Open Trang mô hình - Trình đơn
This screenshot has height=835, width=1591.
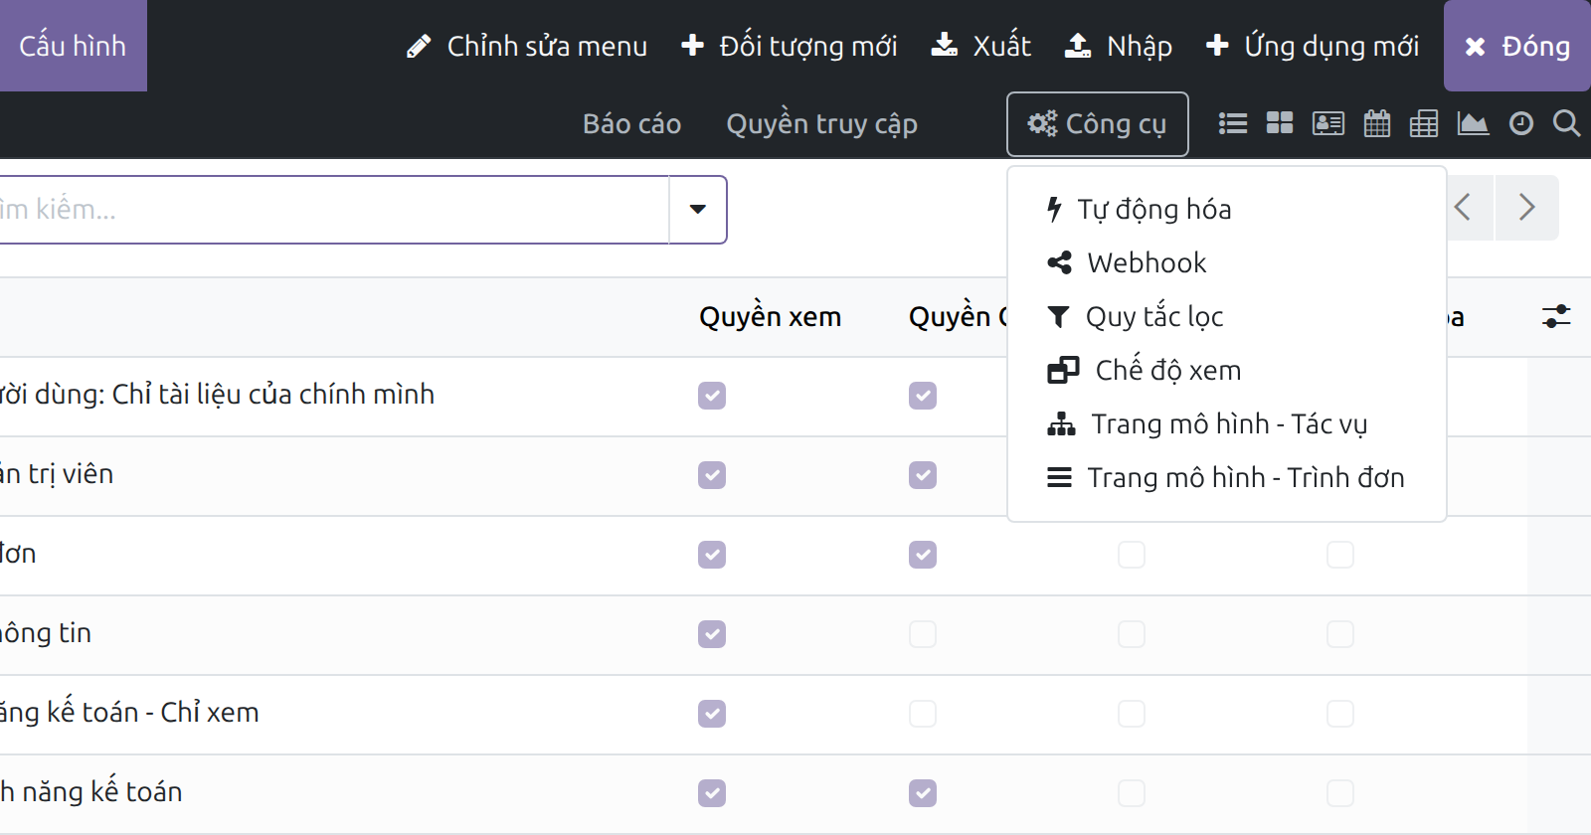click(1227, 477)
